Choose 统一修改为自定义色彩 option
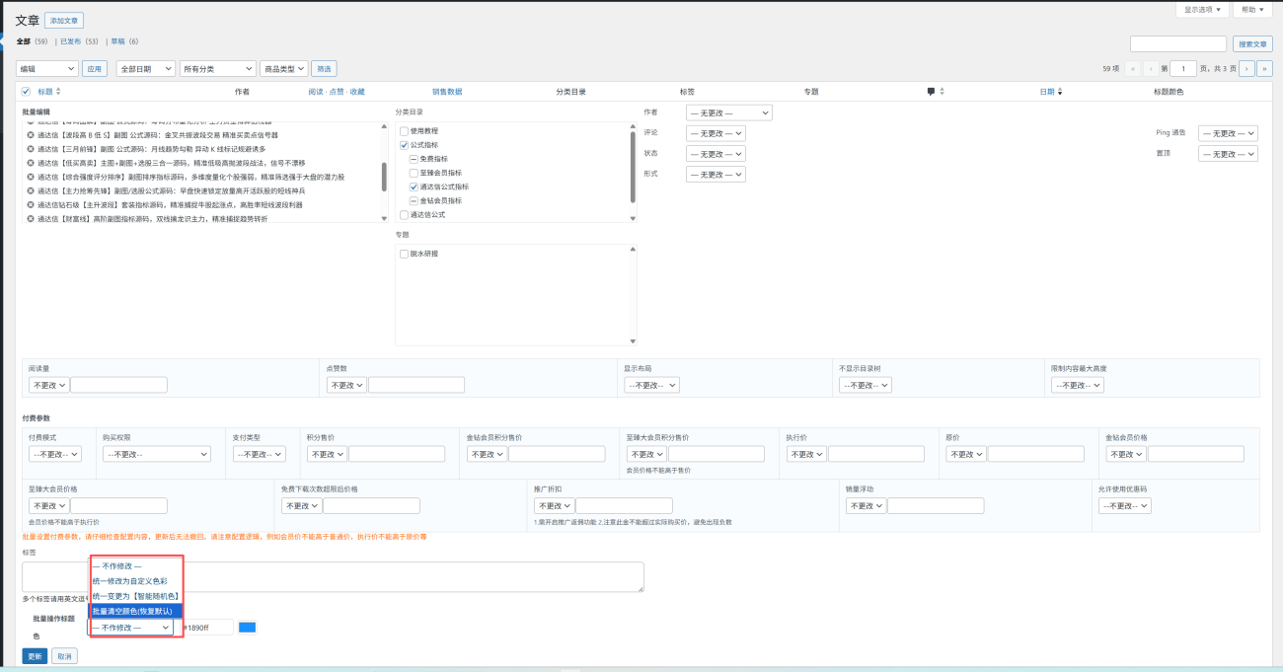 click(x=136, y=581)
